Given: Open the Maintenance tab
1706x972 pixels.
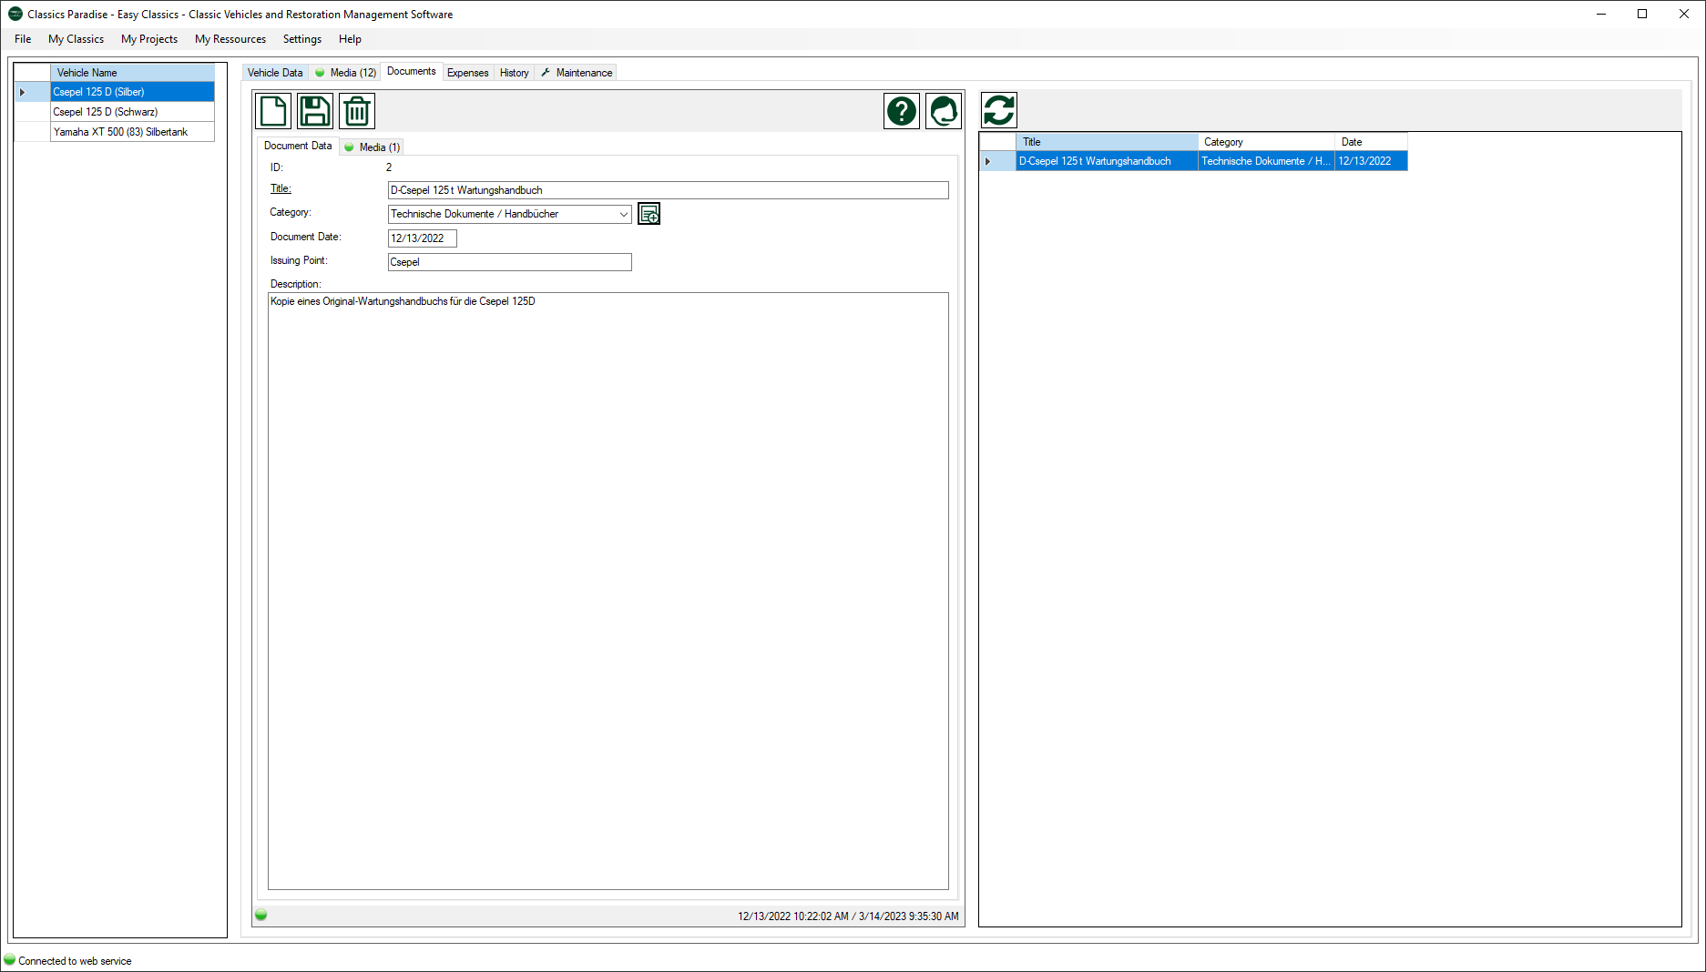Looking at the screenshot, I should pos(577,73).
